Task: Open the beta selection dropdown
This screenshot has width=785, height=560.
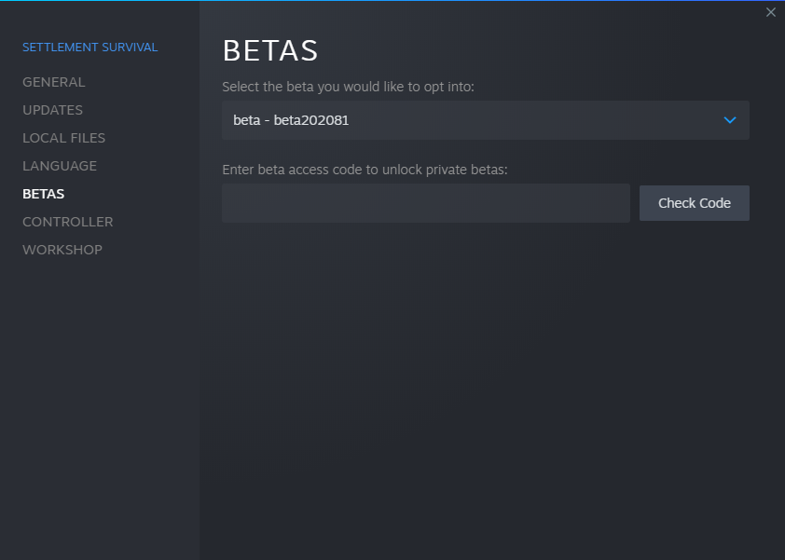Action: point(485,120)
